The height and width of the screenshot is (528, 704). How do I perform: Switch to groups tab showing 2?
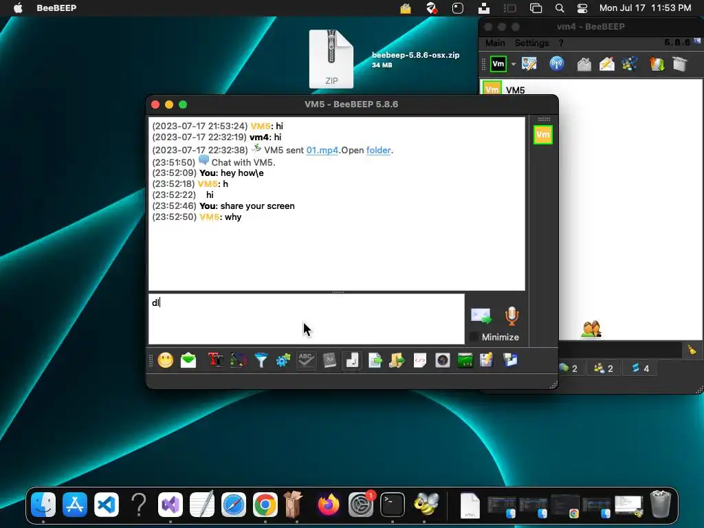[x=604, y=368]
